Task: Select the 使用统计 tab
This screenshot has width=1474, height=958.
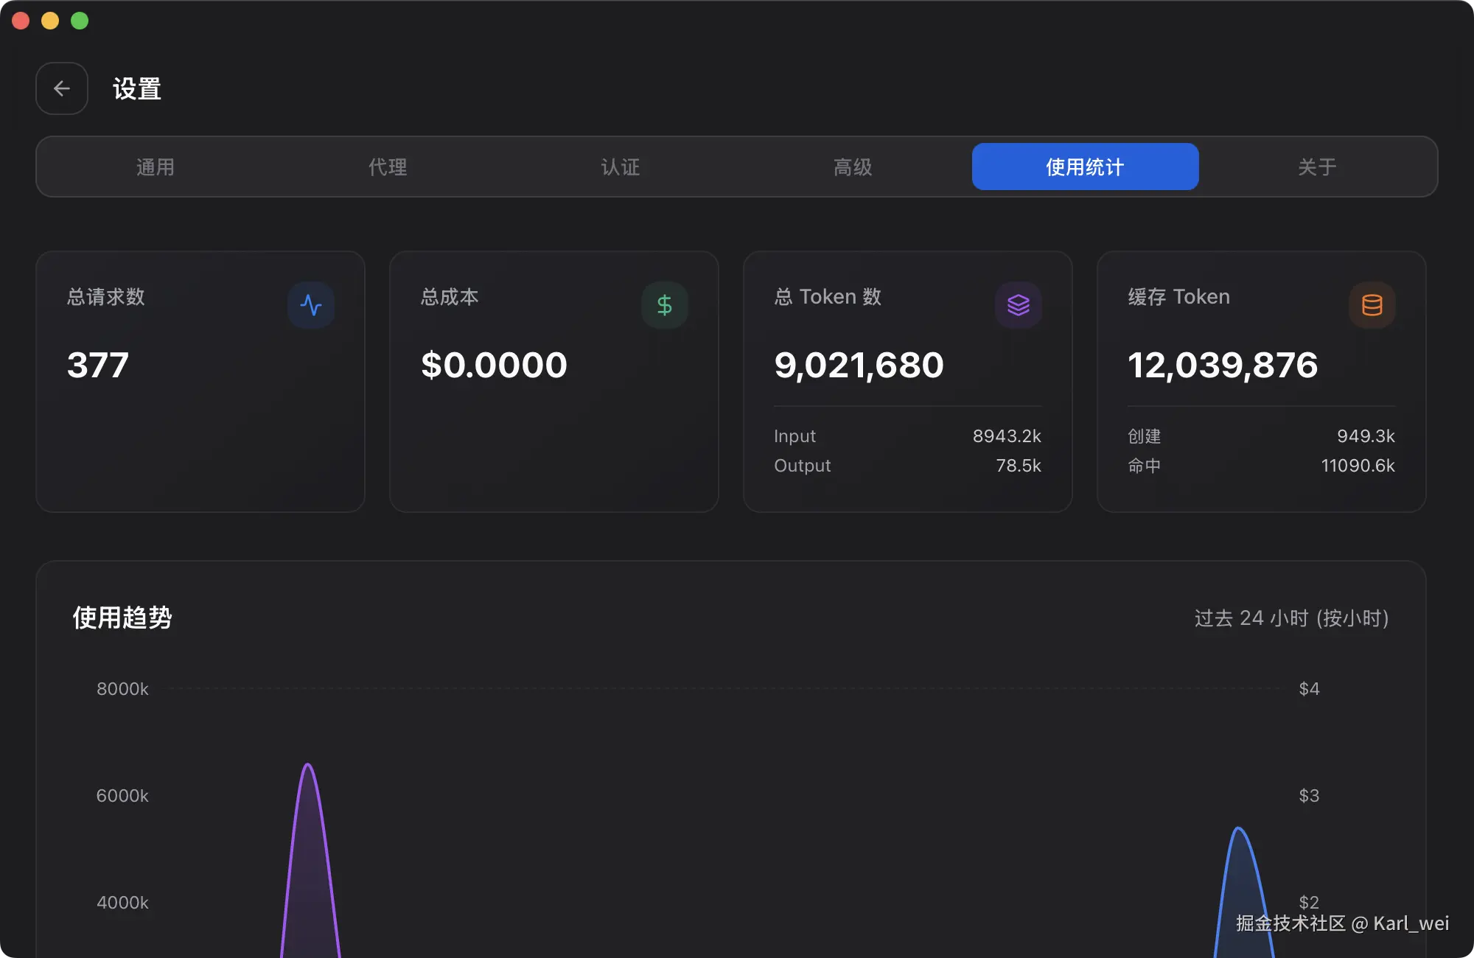Action: (x=1085, y=167)
